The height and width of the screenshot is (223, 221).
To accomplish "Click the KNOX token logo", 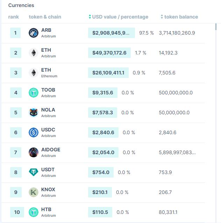I will 34,192.
